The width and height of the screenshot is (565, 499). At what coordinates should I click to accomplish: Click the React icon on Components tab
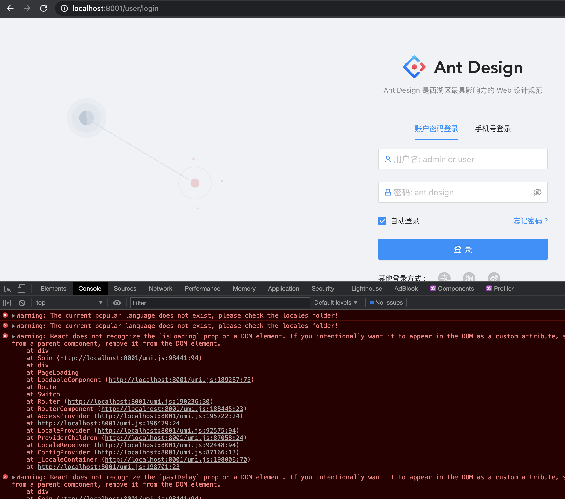coord(433,289)
